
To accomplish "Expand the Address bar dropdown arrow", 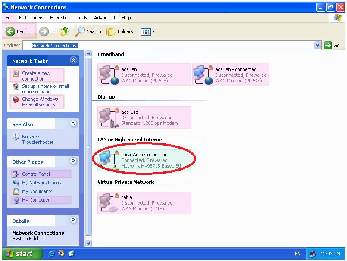I will coord(318,45).
